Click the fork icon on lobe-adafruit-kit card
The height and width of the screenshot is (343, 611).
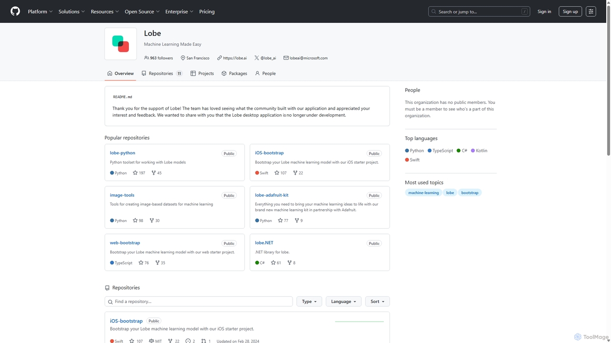(x=297, y=221)
